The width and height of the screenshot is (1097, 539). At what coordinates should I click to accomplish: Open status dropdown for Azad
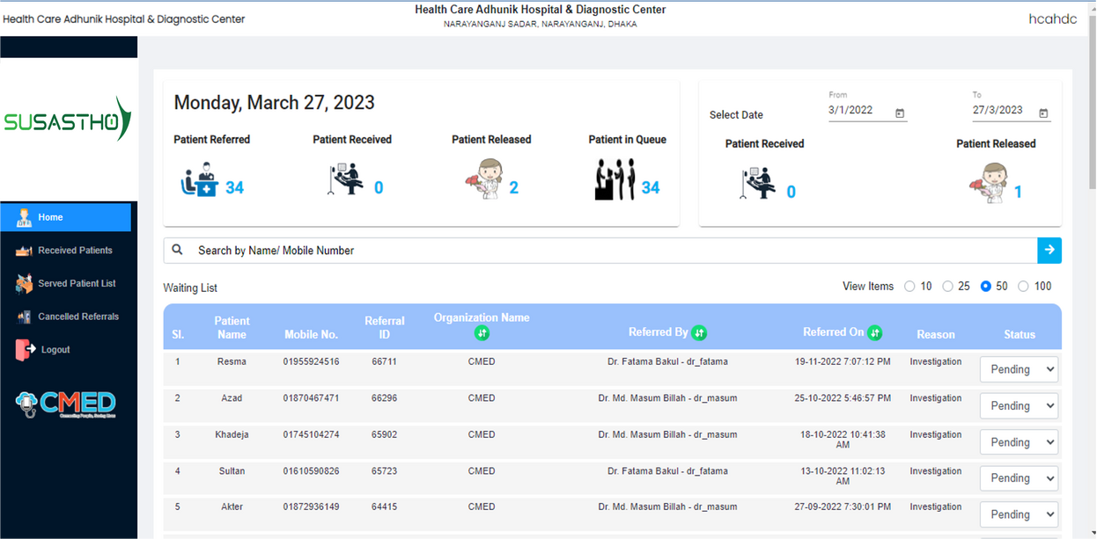[1019, 405]
